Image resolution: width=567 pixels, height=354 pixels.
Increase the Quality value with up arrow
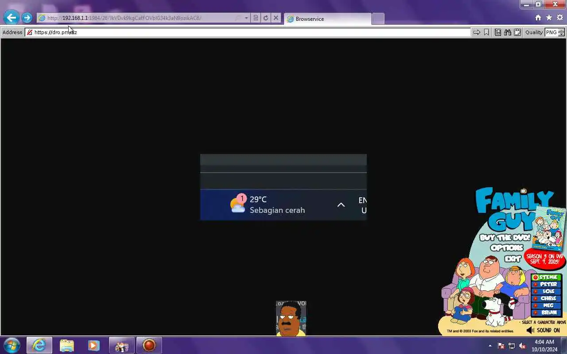(x=561, y=30)
